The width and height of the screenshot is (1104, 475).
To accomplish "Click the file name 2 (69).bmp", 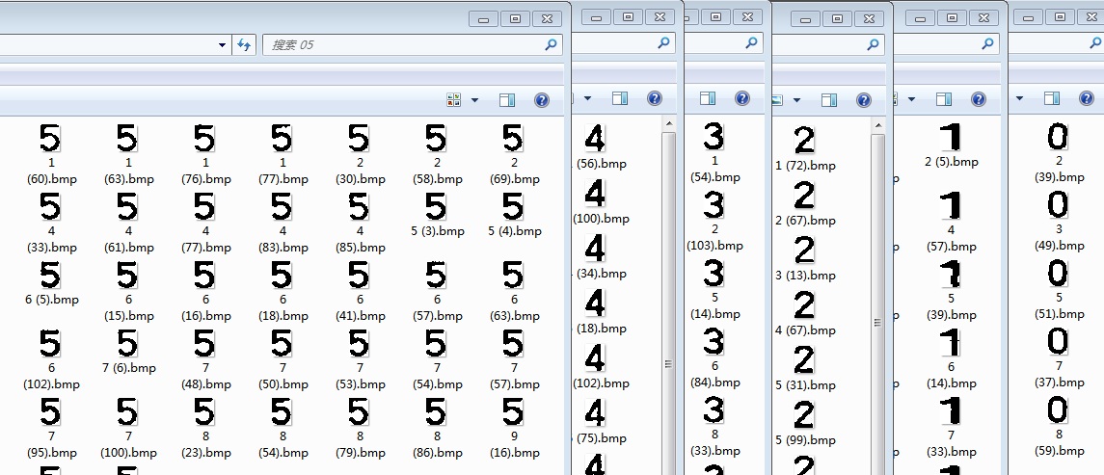I will 515,171.
